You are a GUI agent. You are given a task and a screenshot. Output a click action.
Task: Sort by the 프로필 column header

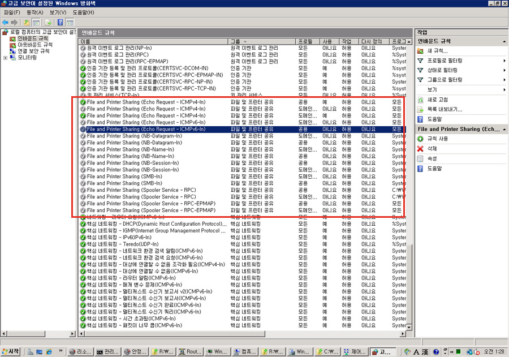pos(308,41)
